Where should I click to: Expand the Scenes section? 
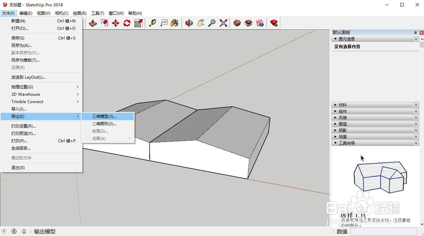tap(335, 137)
